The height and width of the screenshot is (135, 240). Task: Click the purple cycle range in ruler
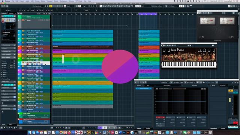tap(148, 14)
